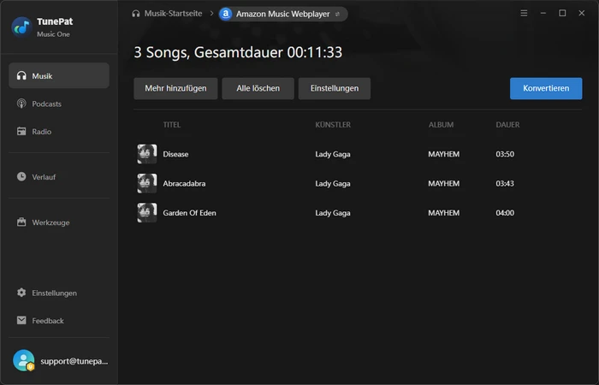Click the support@tunepa... account label

point(74,361)
